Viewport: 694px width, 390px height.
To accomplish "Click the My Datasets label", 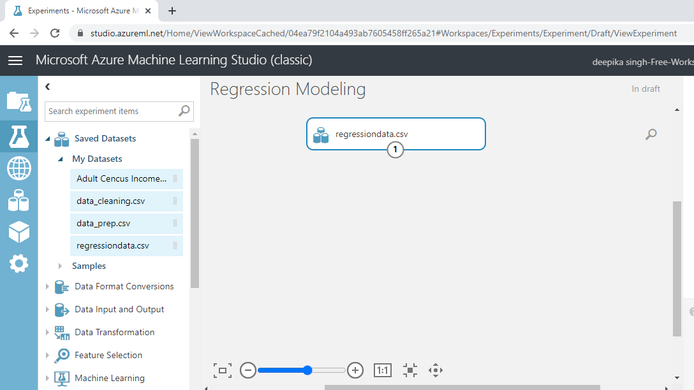I will point(97,159).
